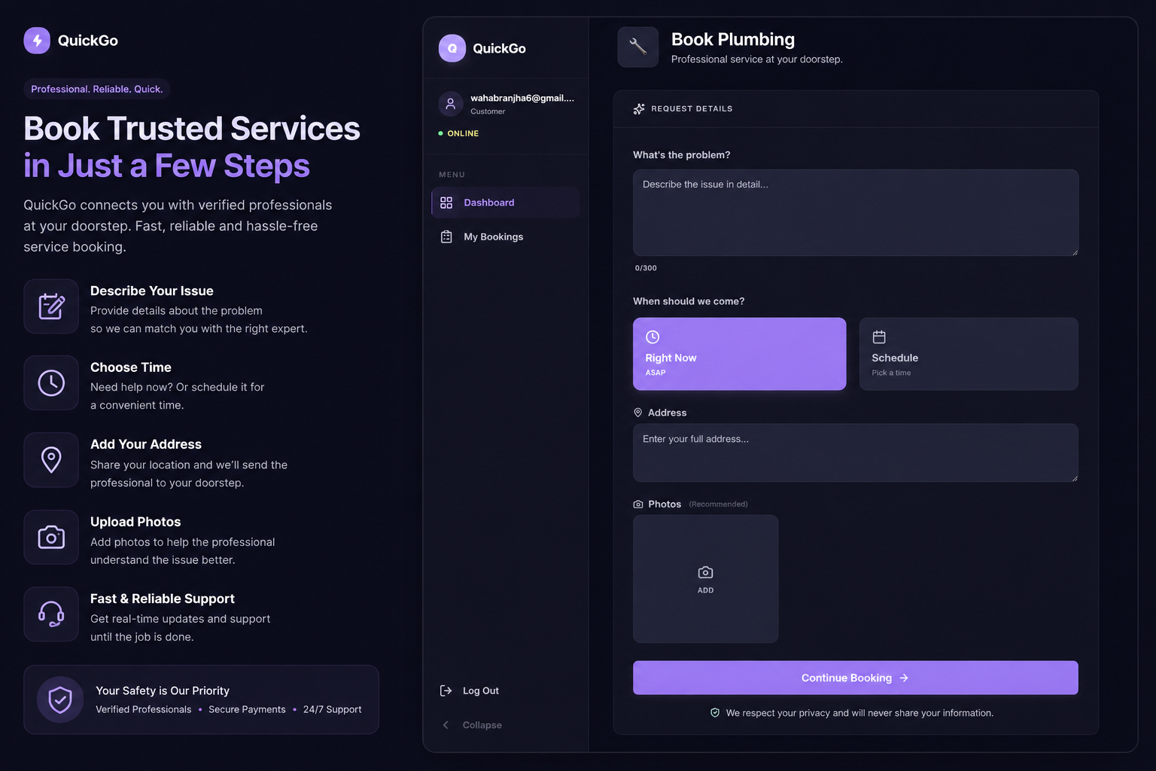Click the Dashboard grid icon
Viewport: 1156px width, 771px height.
click(x=446, y=203)
